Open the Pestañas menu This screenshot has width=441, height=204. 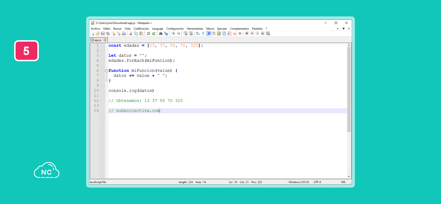pos(257,29)
